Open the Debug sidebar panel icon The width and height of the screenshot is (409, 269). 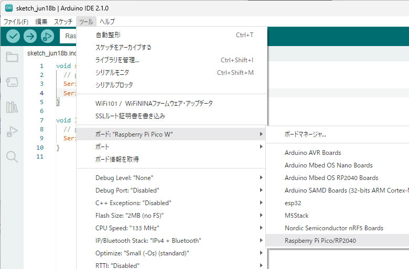(12, 131)
